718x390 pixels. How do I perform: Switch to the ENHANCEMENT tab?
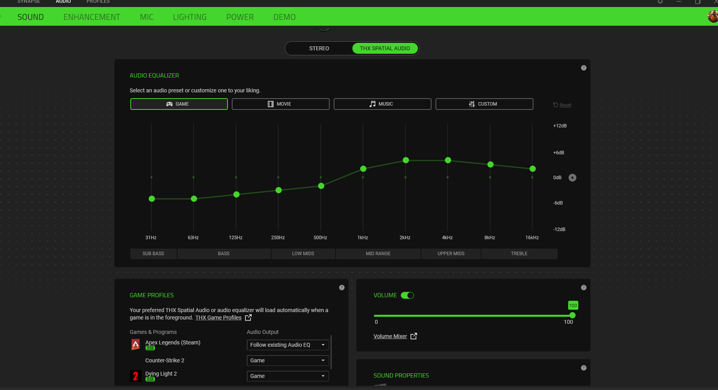(x=92, y=17)
